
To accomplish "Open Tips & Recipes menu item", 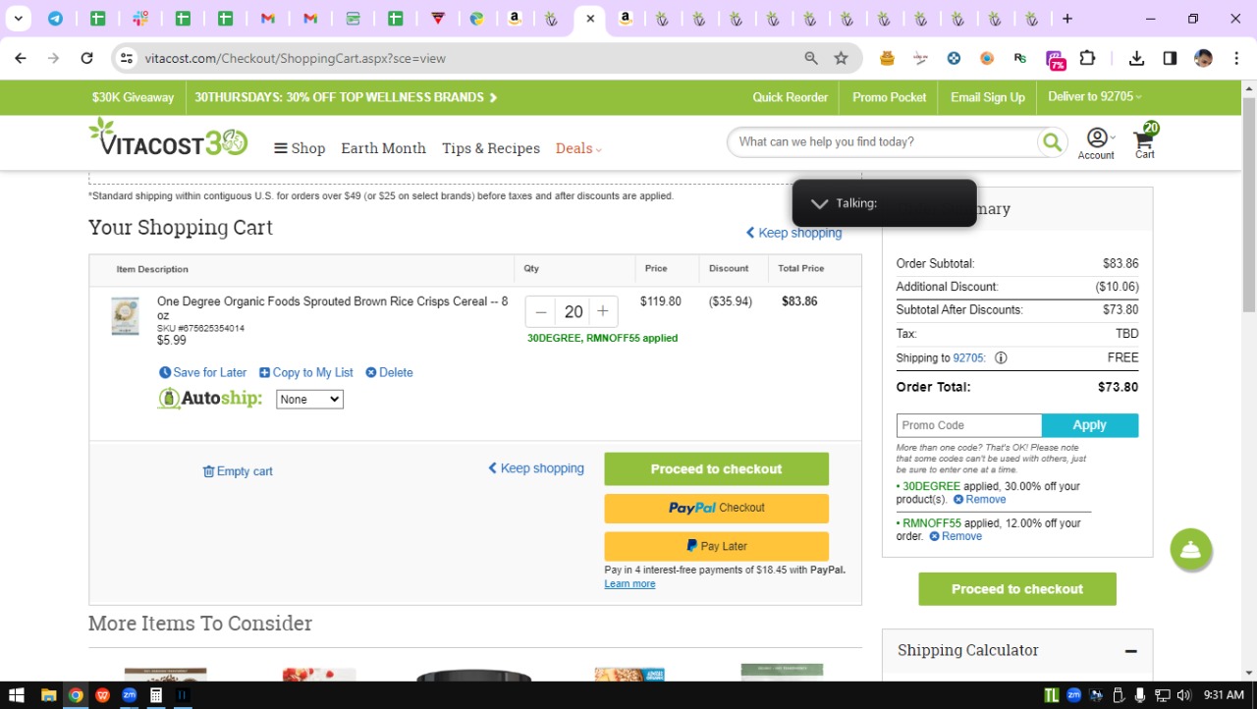I will [491, 148].
